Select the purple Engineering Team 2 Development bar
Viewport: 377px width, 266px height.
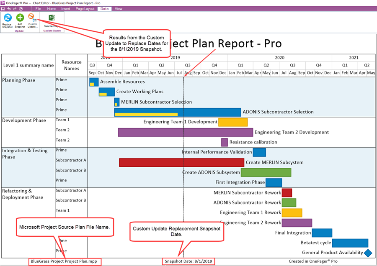tap(185, 132)
